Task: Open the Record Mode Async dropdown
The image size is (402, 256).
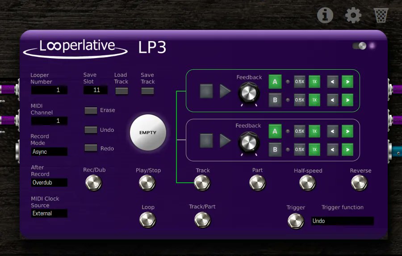Action: 49,151
